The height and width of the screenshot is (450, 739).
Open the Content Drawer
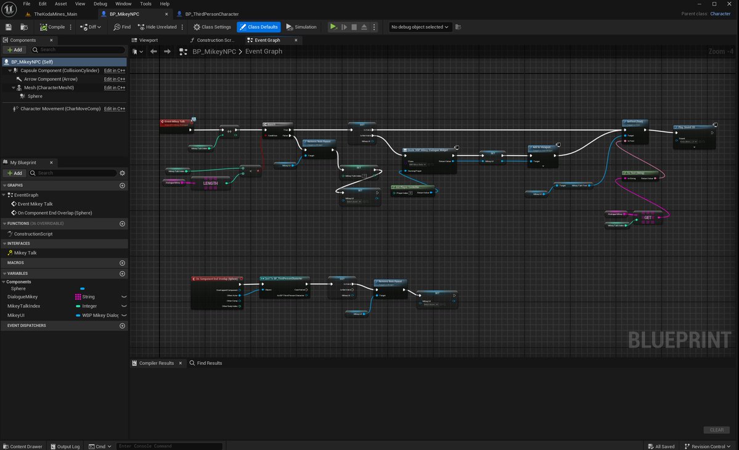22,446
